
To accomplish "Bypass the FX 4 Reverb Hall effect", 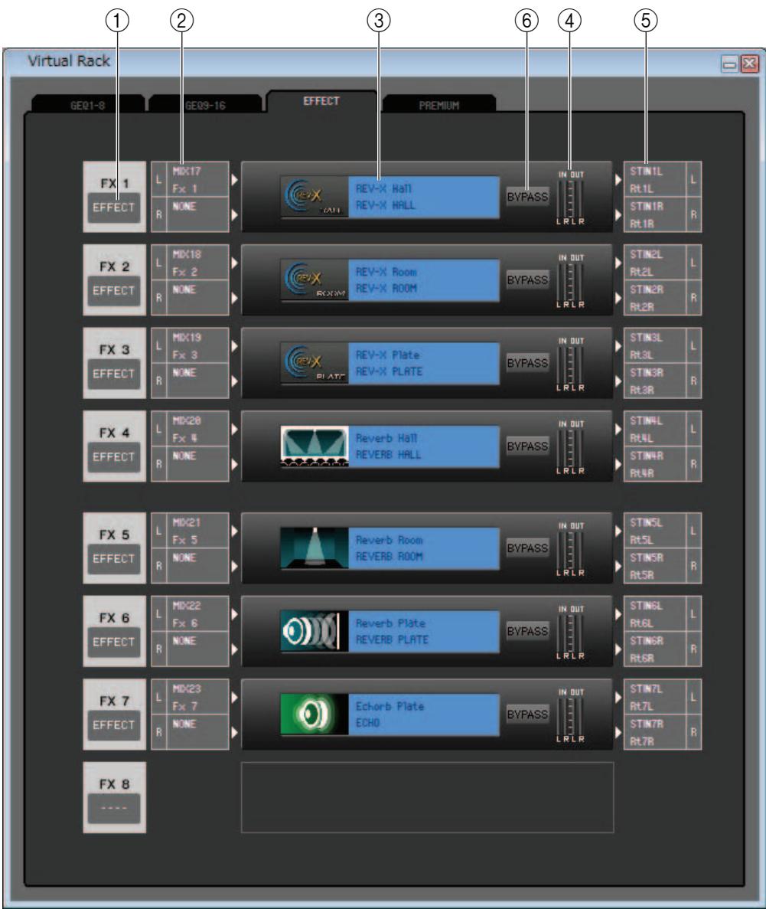I will pyautogui.click(x=527, y=447).
